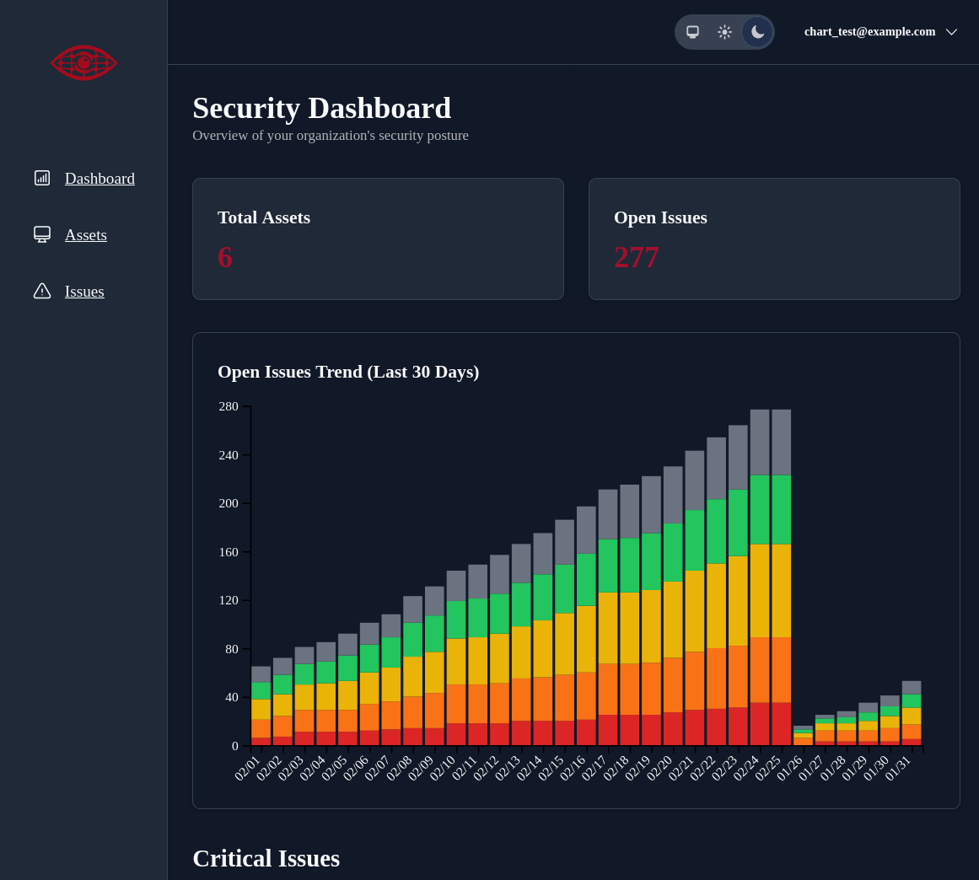979x880 pixels.
Task: Navigate to the Issues section
Action: [x=84, y=291]
